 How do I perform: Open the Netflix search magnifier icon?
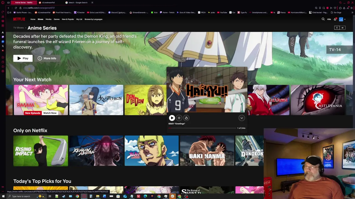point(323,19)
